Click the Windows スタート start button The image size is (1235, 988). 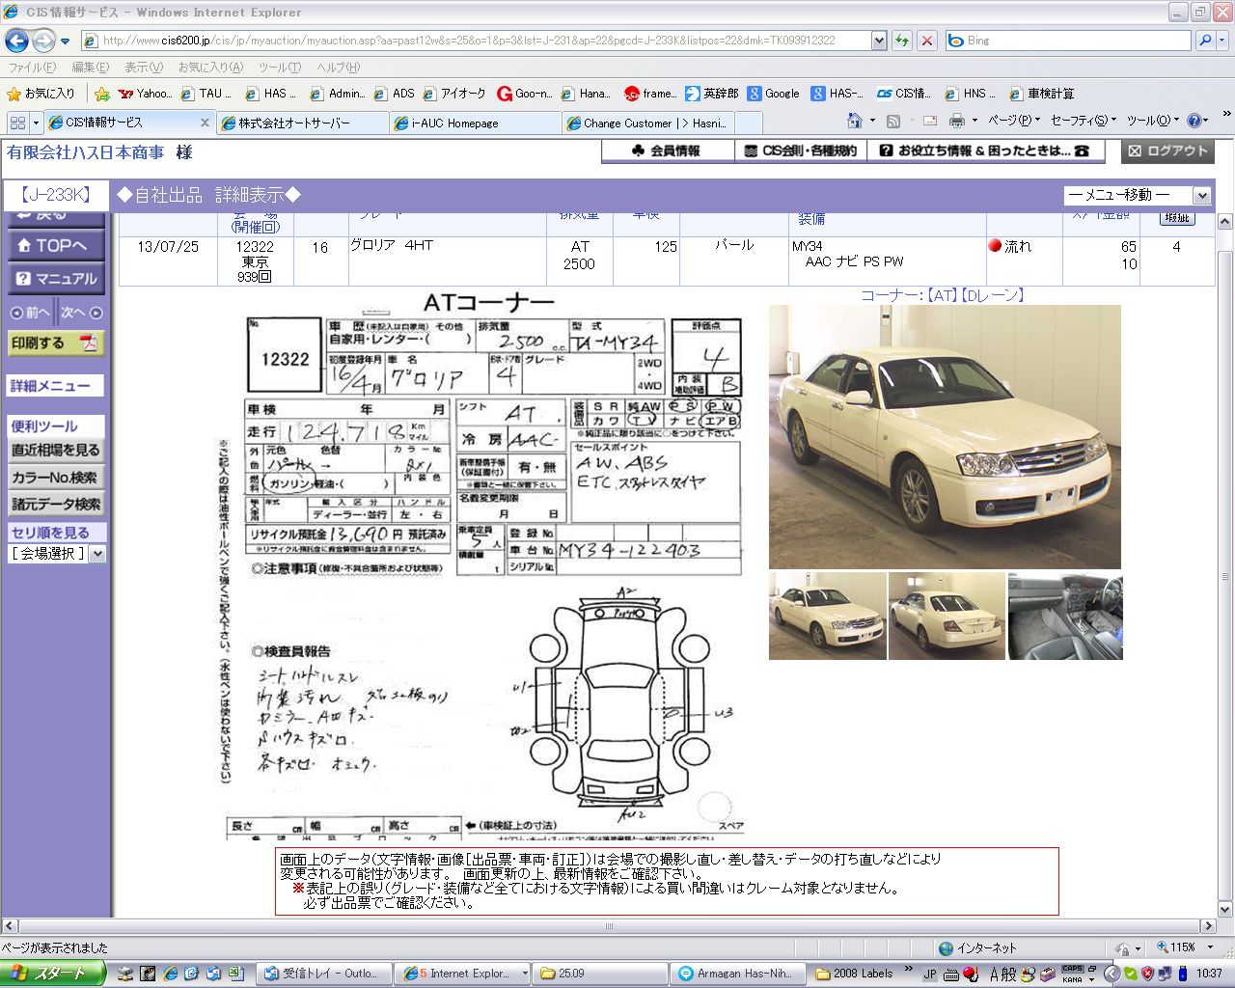pos(52,974)
